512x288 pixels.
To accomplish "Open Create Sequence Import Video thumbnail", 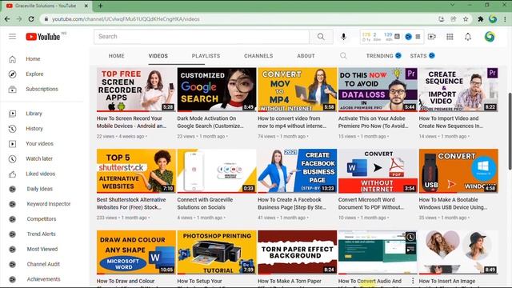I will click(x=458, y=90).
